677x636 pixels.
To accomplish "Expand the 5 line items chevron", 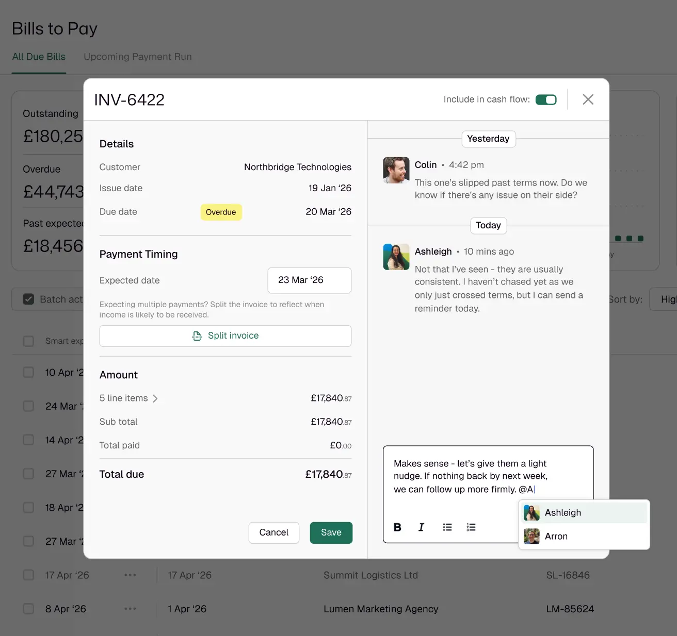I will (155, 398).
